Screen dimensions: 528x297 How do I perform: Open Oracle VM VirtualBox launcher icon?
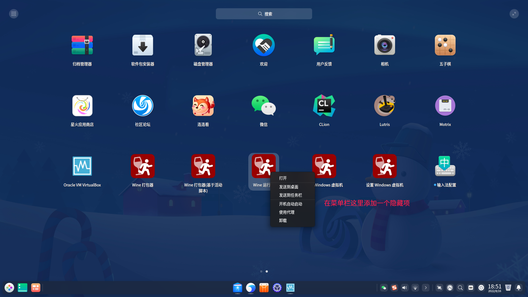click(x=82, y=166)
